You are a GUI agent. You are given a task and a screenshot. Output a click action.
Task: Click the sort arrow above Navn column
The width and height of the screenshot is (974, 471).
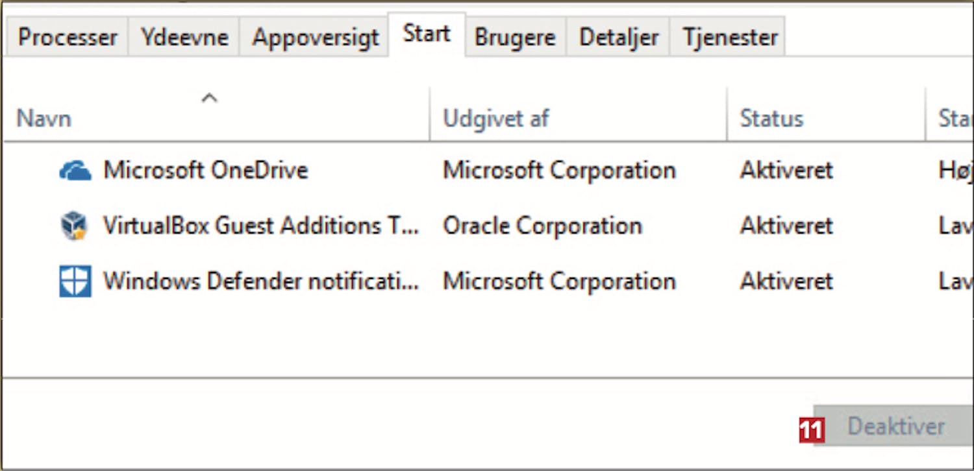pos(209,99)
